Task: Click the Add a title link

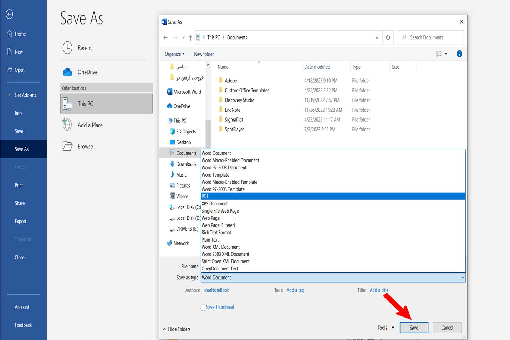Action: point(379,290)
